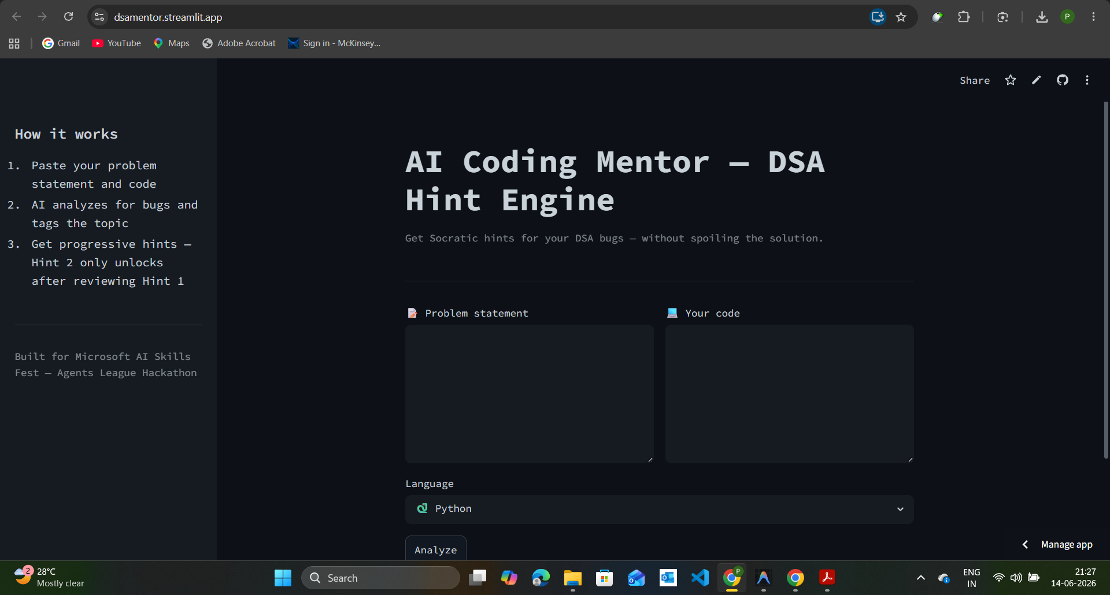The height and width of the screenshot is (595, 1110).
Task: Click the taskbar Search box
Action: point(380,578)
